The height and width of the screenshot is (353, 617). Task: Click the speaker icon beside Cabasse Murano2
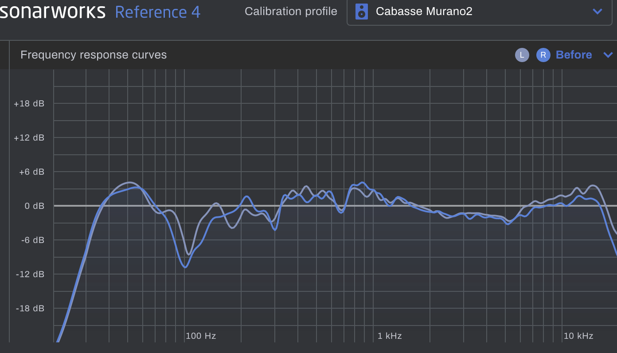tap(362, 12)
